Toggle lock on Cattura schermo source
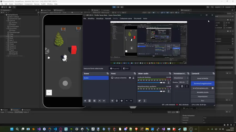 (133, 78)
